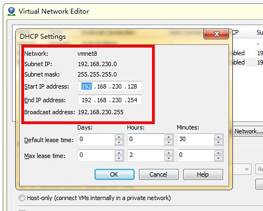
Task: Open the partially hidden dropdown arrow at right
Action: tap(247, 169)
